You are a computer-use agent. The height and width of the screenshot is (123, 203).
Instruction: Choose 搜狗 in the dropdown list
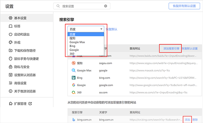86,38
